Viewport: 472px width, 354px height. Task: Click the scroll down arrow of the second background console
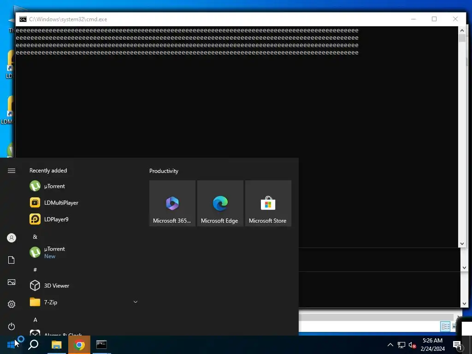(464, 268)
